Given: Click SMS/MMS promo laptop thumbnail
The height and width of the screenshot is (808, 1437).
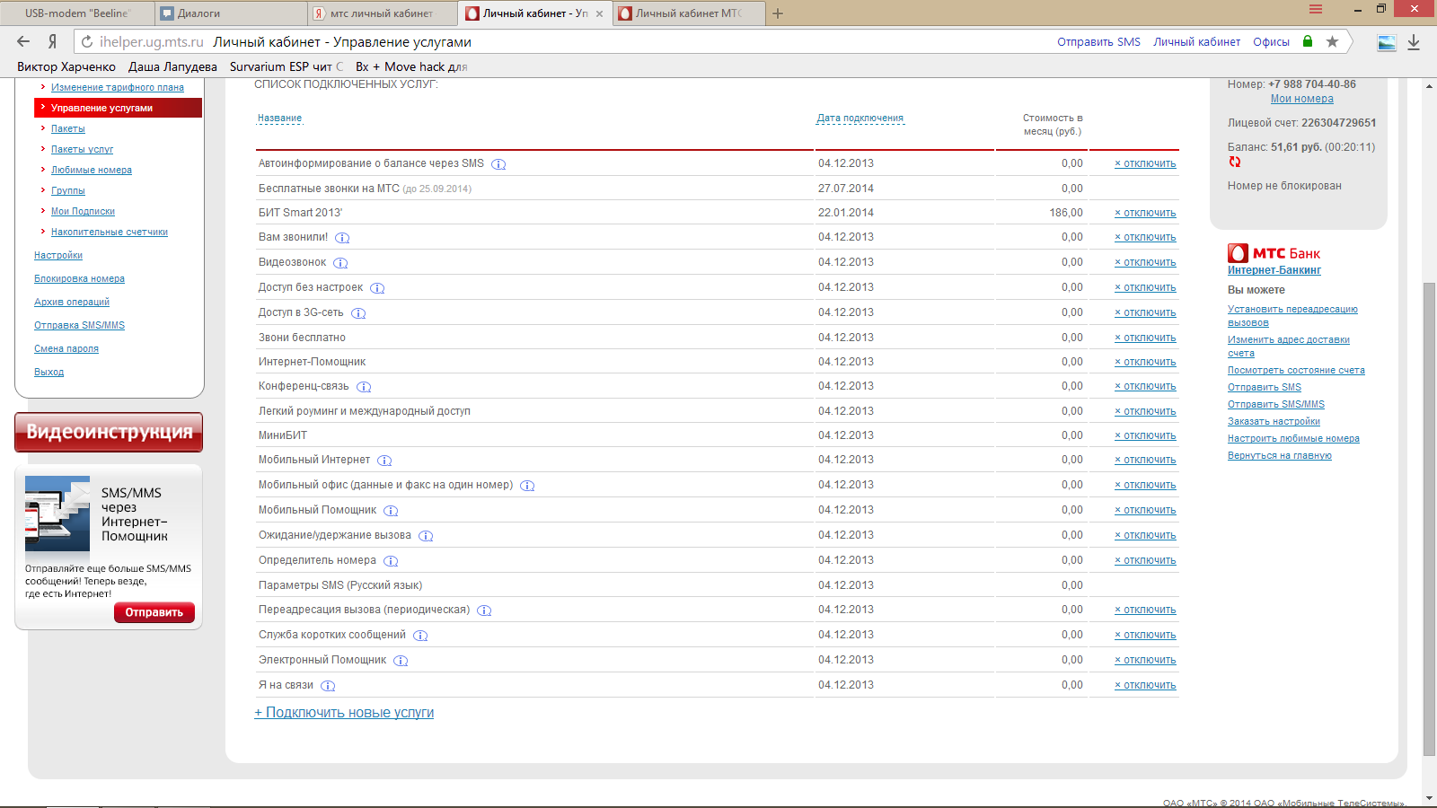Looking at the screenshot, I should (57, 514).
